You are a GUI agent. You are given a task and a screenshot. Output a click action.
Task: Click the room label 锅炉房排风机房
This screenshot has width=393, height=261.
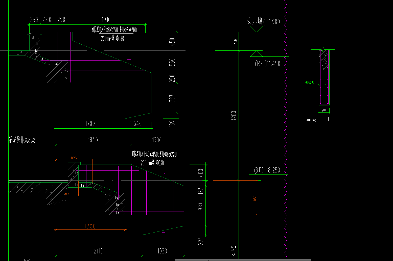point(22,140)
